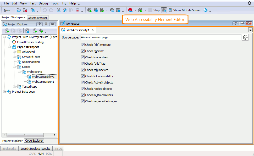Toggle Check Applet objects checkbox
Image resolution: width=254 pixels, height=156 pixels.
pyautogui.click(x=83, y=89)
